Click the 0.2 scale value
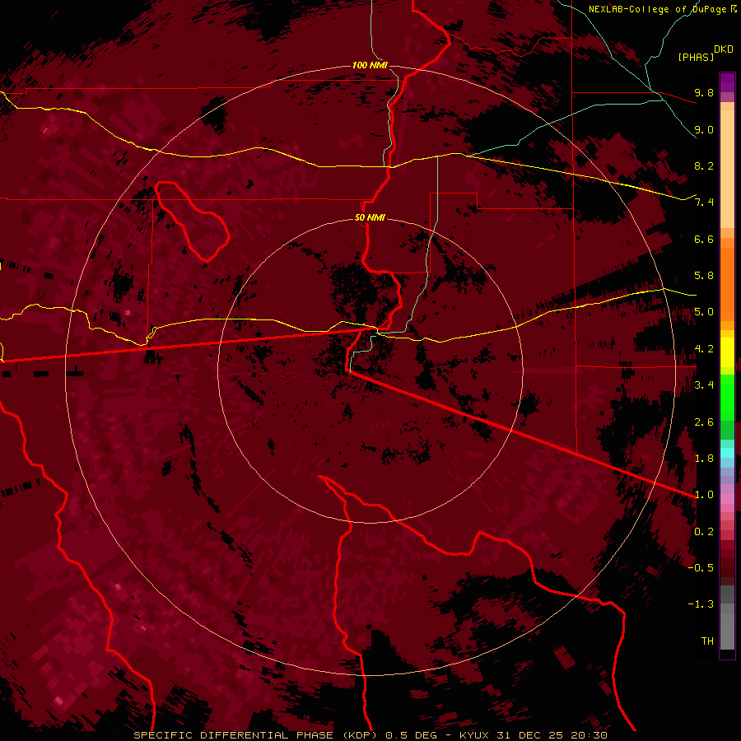 [704, 532]
